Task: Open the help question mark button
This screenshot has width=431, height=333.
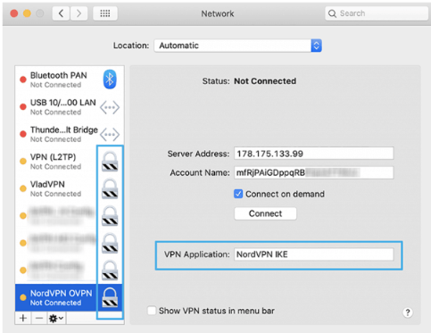Action: pos(408,312)
